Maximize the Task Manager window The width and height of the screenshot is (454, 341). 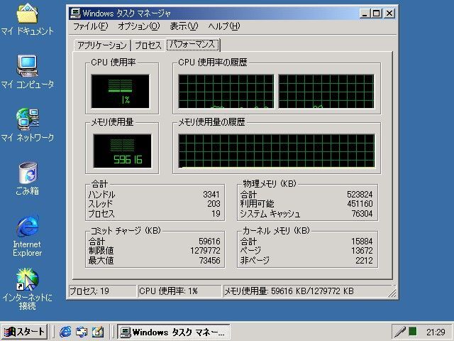pos(376,13)
